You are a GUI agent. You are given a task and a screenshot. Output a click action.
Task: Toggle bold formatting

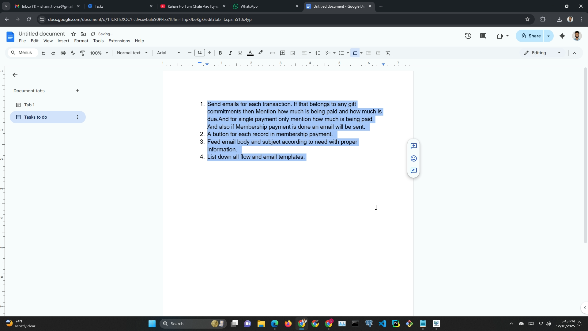(220, 53)
